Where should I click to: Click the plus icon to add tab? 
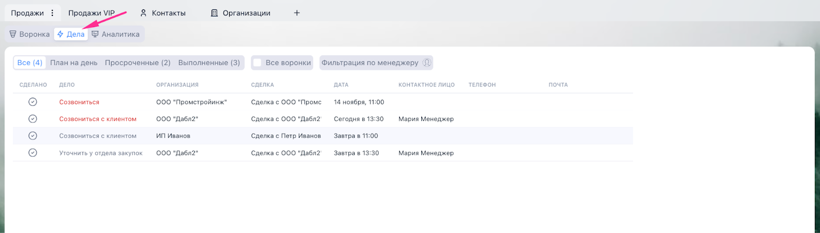tap(297, 13)
